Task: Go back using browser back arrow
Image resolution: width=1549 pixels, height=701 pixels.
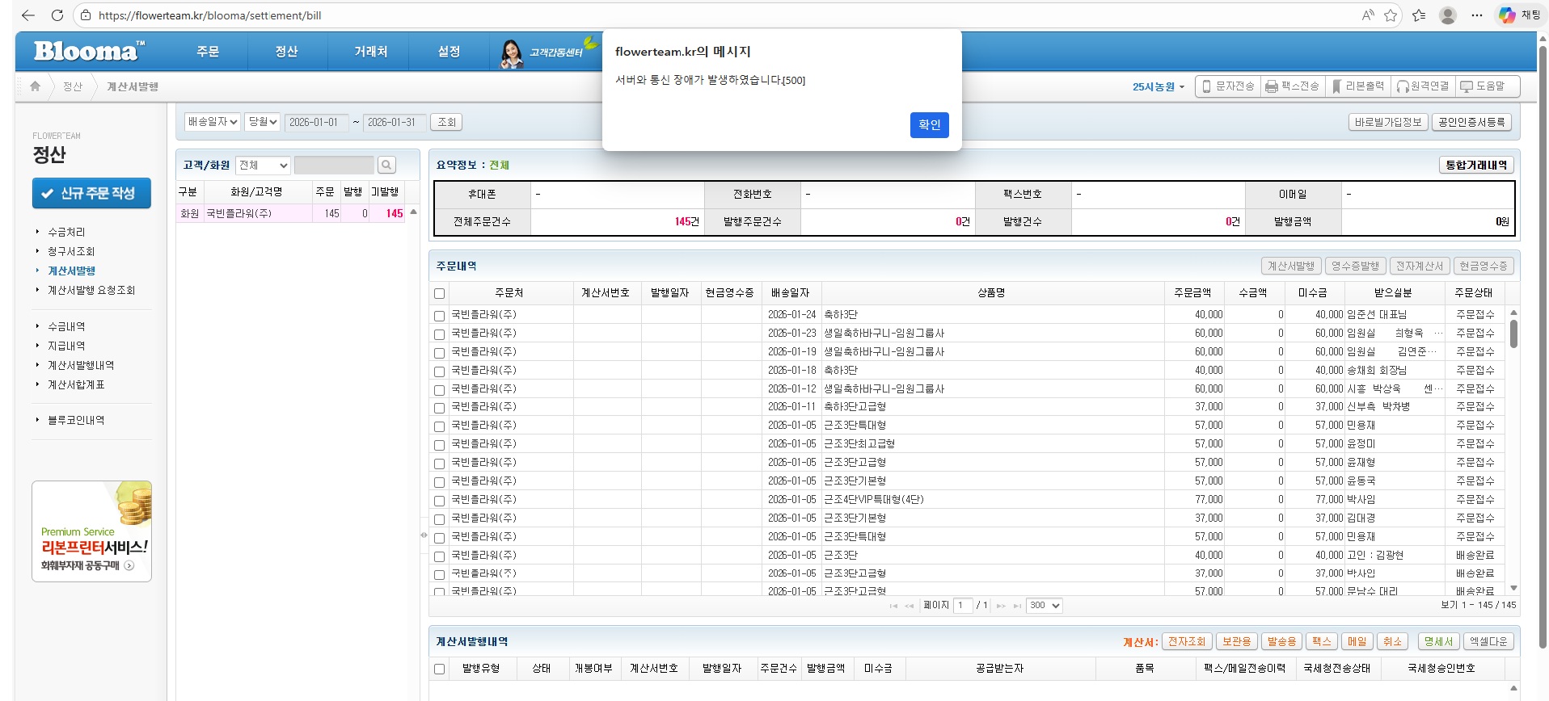Action: point(28,15)
